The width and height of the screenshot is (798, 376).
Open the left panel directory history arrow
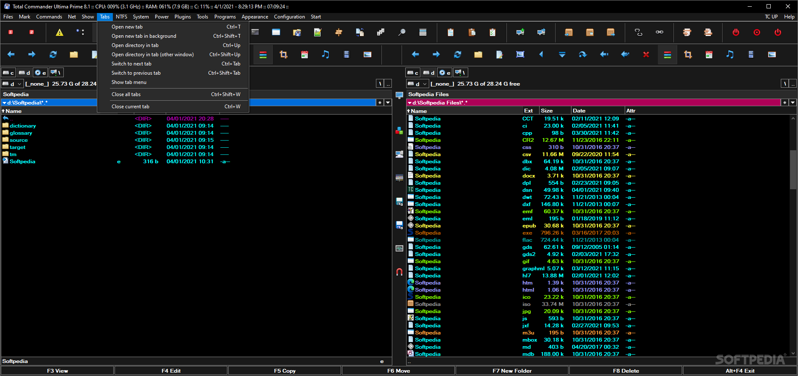[x=388, y=102]
